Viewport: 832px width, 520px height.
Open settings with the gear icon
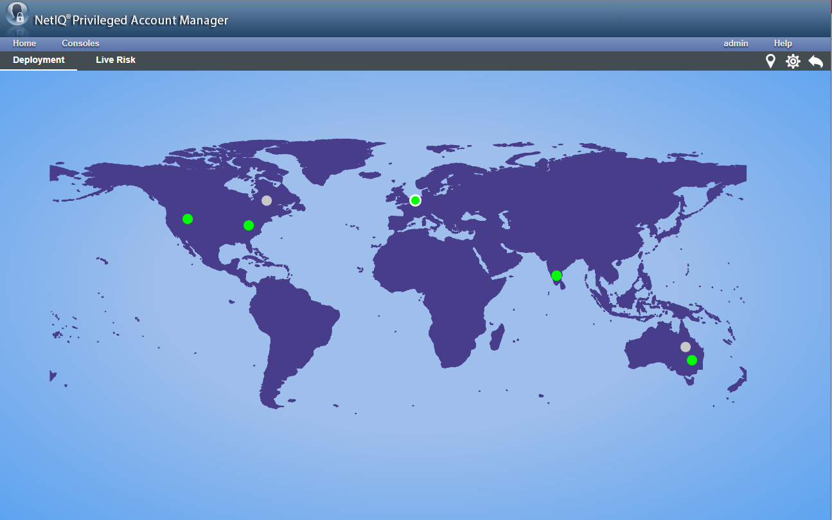(793, 62)
